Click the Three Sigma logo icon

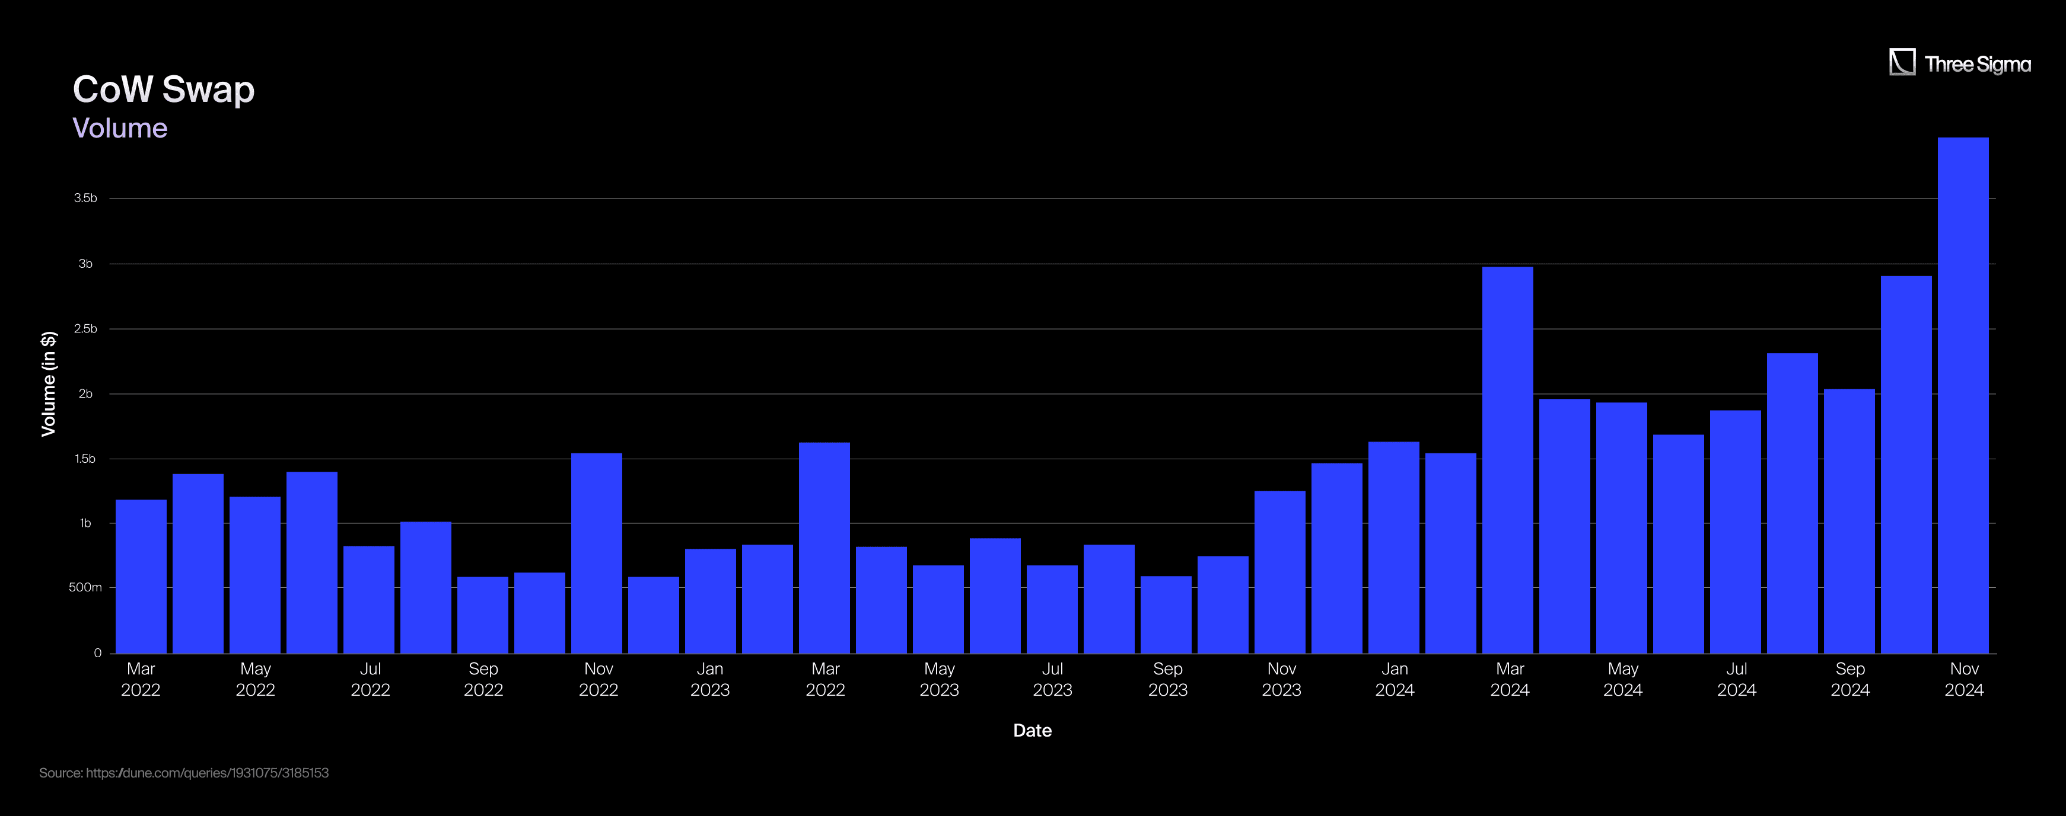coord(1902,63)
